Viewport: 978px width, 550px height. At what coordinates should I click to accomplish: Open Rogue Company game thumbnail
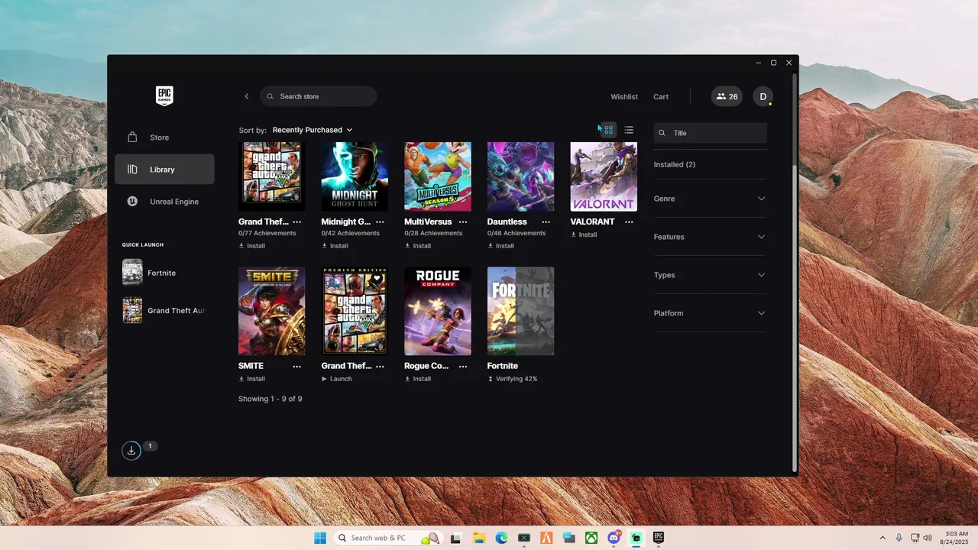tap(438, 311)
